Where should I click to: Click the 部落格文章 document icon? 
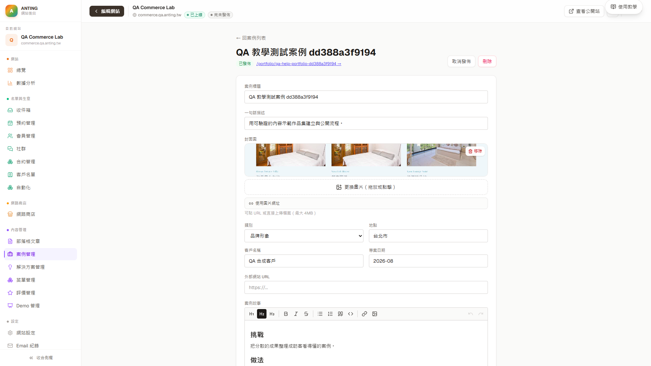pos(10,241)
